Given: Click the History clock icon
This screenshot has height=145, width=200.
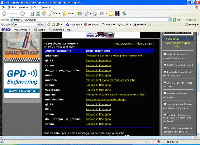Looking at the screenshot, I should [80, 13].
